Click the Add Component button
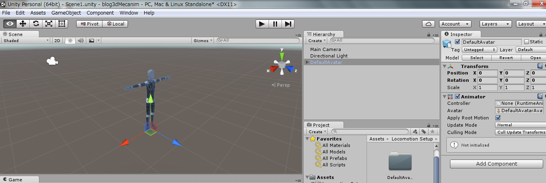546x183 pixels. (497, 164)
